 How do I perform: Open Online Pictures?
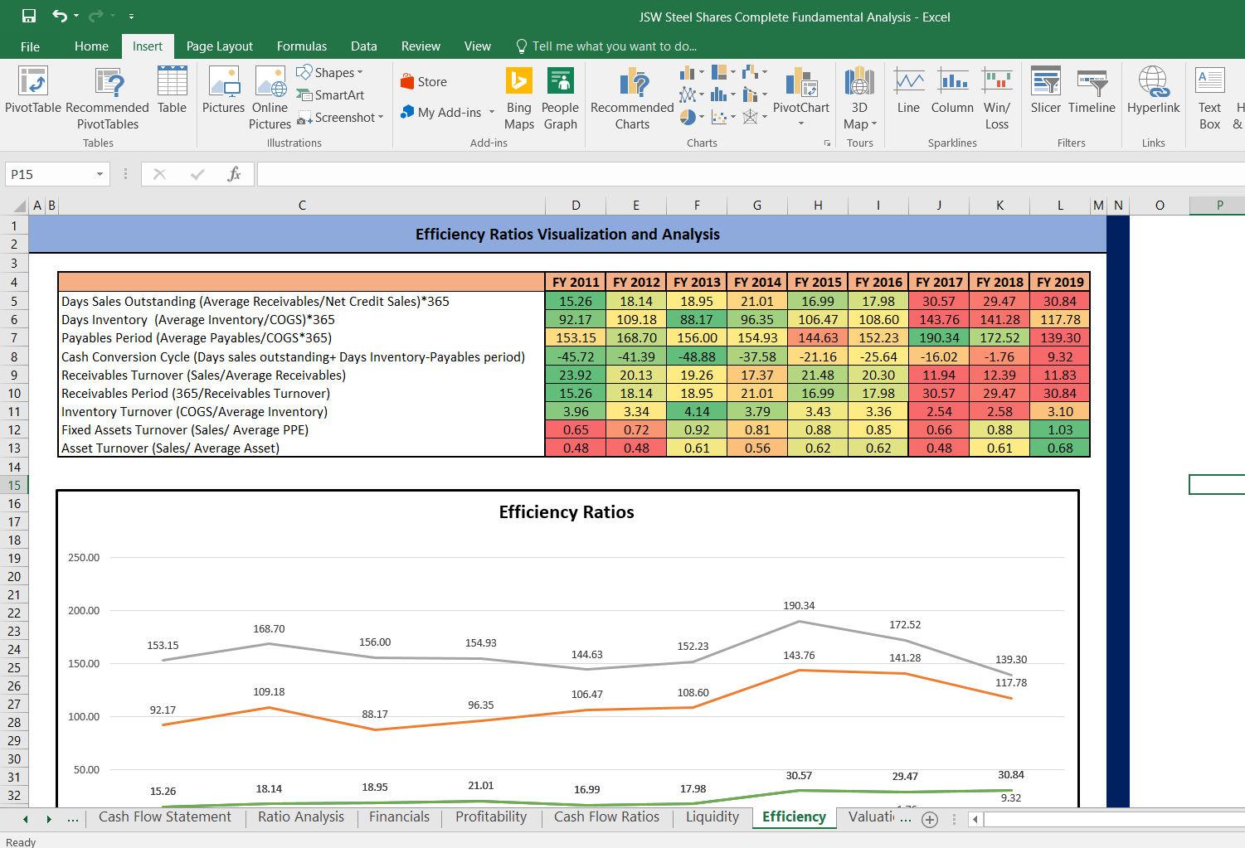coord(270,99)
